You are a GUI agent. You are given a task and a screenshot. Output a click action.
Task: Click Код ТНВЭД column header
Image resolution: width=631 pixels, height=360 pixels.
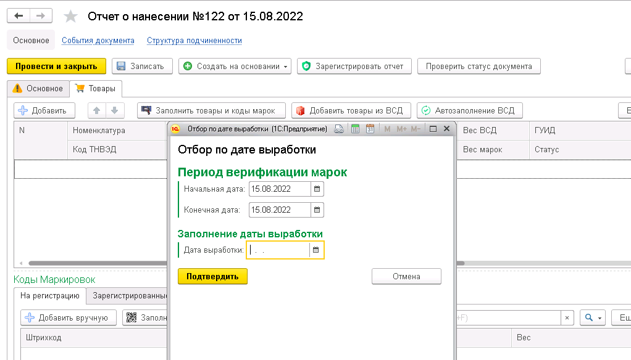[117, 149]
